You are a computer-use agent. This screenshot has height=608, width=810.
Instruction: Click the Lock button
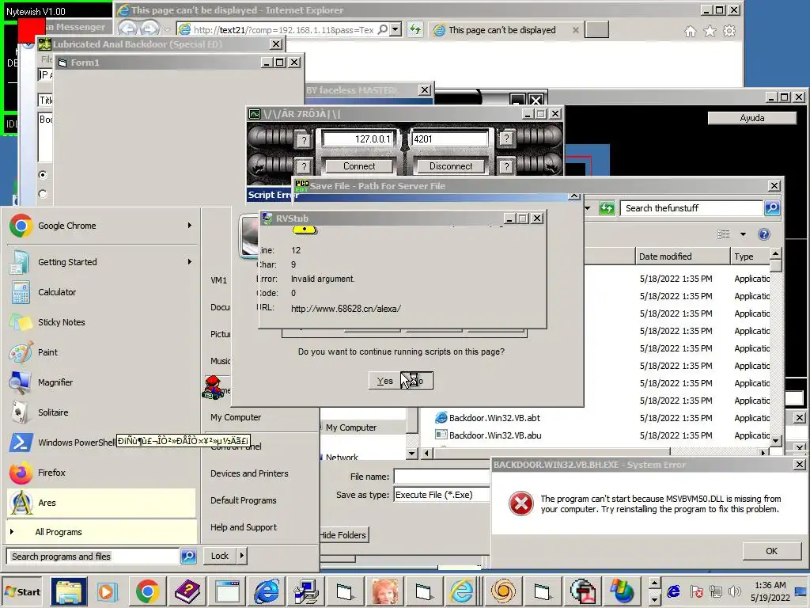pyautogui.click(x=220, y=556)
